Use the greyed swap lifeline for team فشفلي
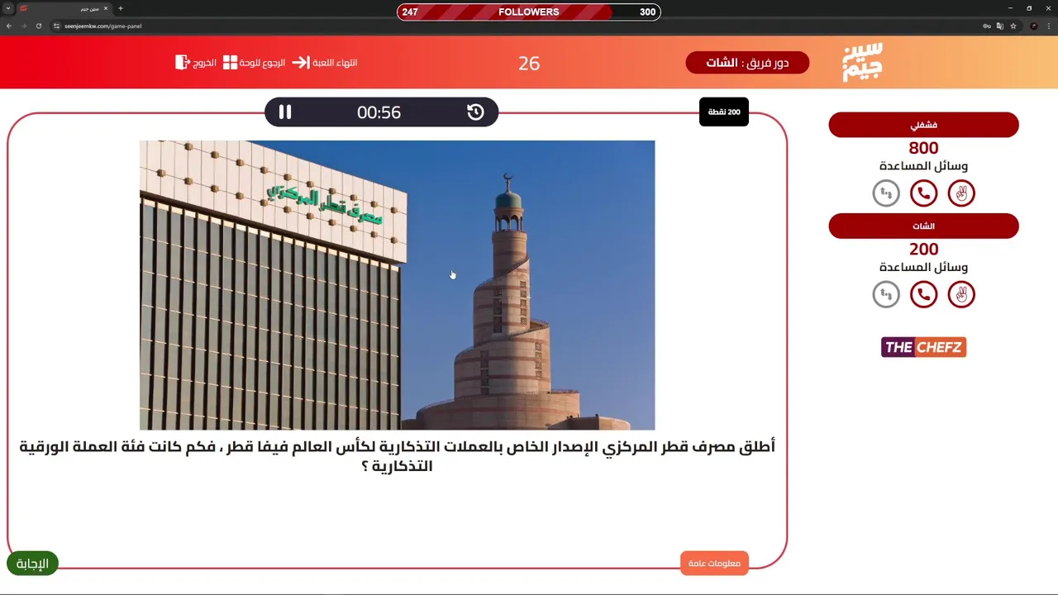This screenshot has width=1058, height=595. tap(886, 193)
